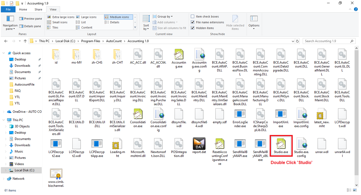Viewport: 361px width, 195px height.
Task: Switch layout to Large icons
Action: 86,17
